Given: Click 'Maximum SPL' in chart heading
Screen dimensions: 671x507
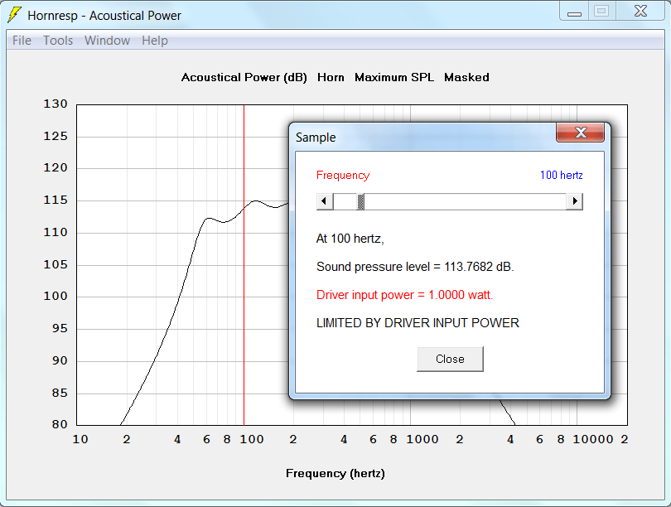Looking at the screenshot, I should click(x=394, y=77).
